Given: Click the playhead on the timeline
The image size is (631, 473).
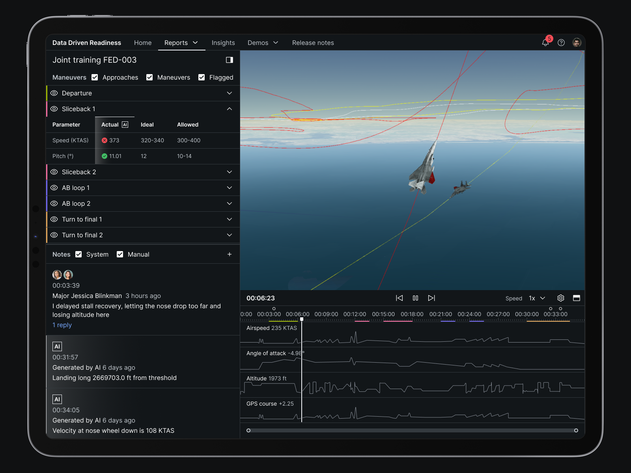Looking at the screenshot, I should pos(302,318).
